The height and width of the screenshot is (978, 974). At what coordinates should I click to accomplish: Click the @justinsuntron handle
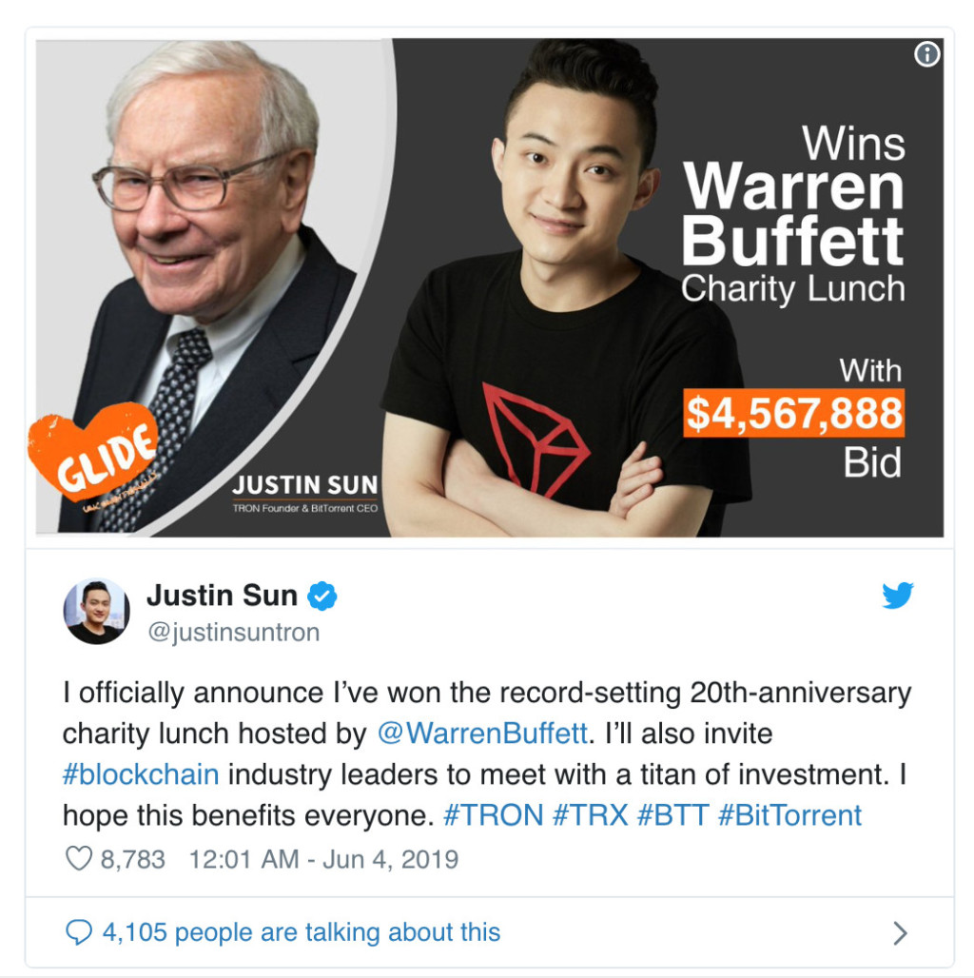point(234,633)
